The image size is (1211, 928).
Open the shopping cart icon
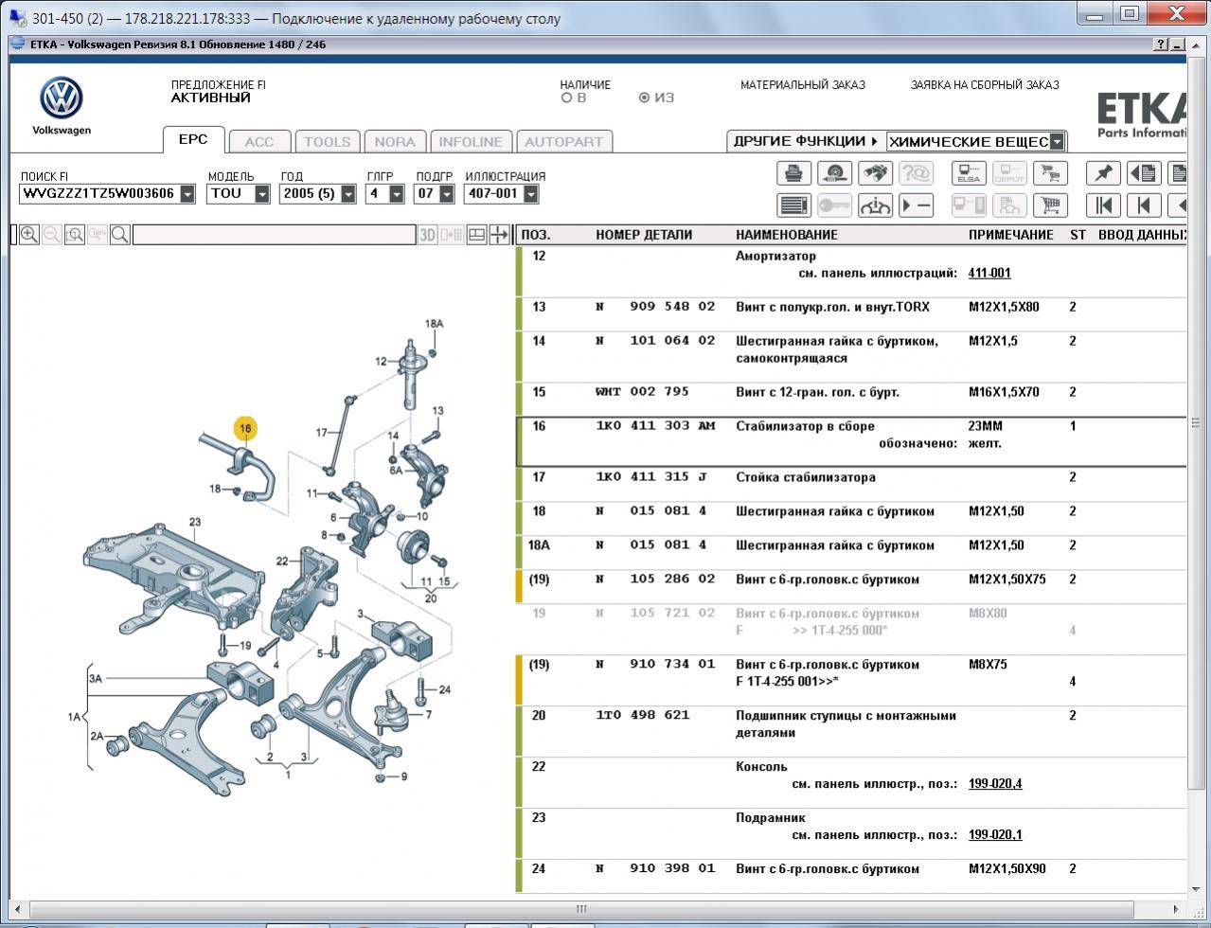click(1050, 205)
